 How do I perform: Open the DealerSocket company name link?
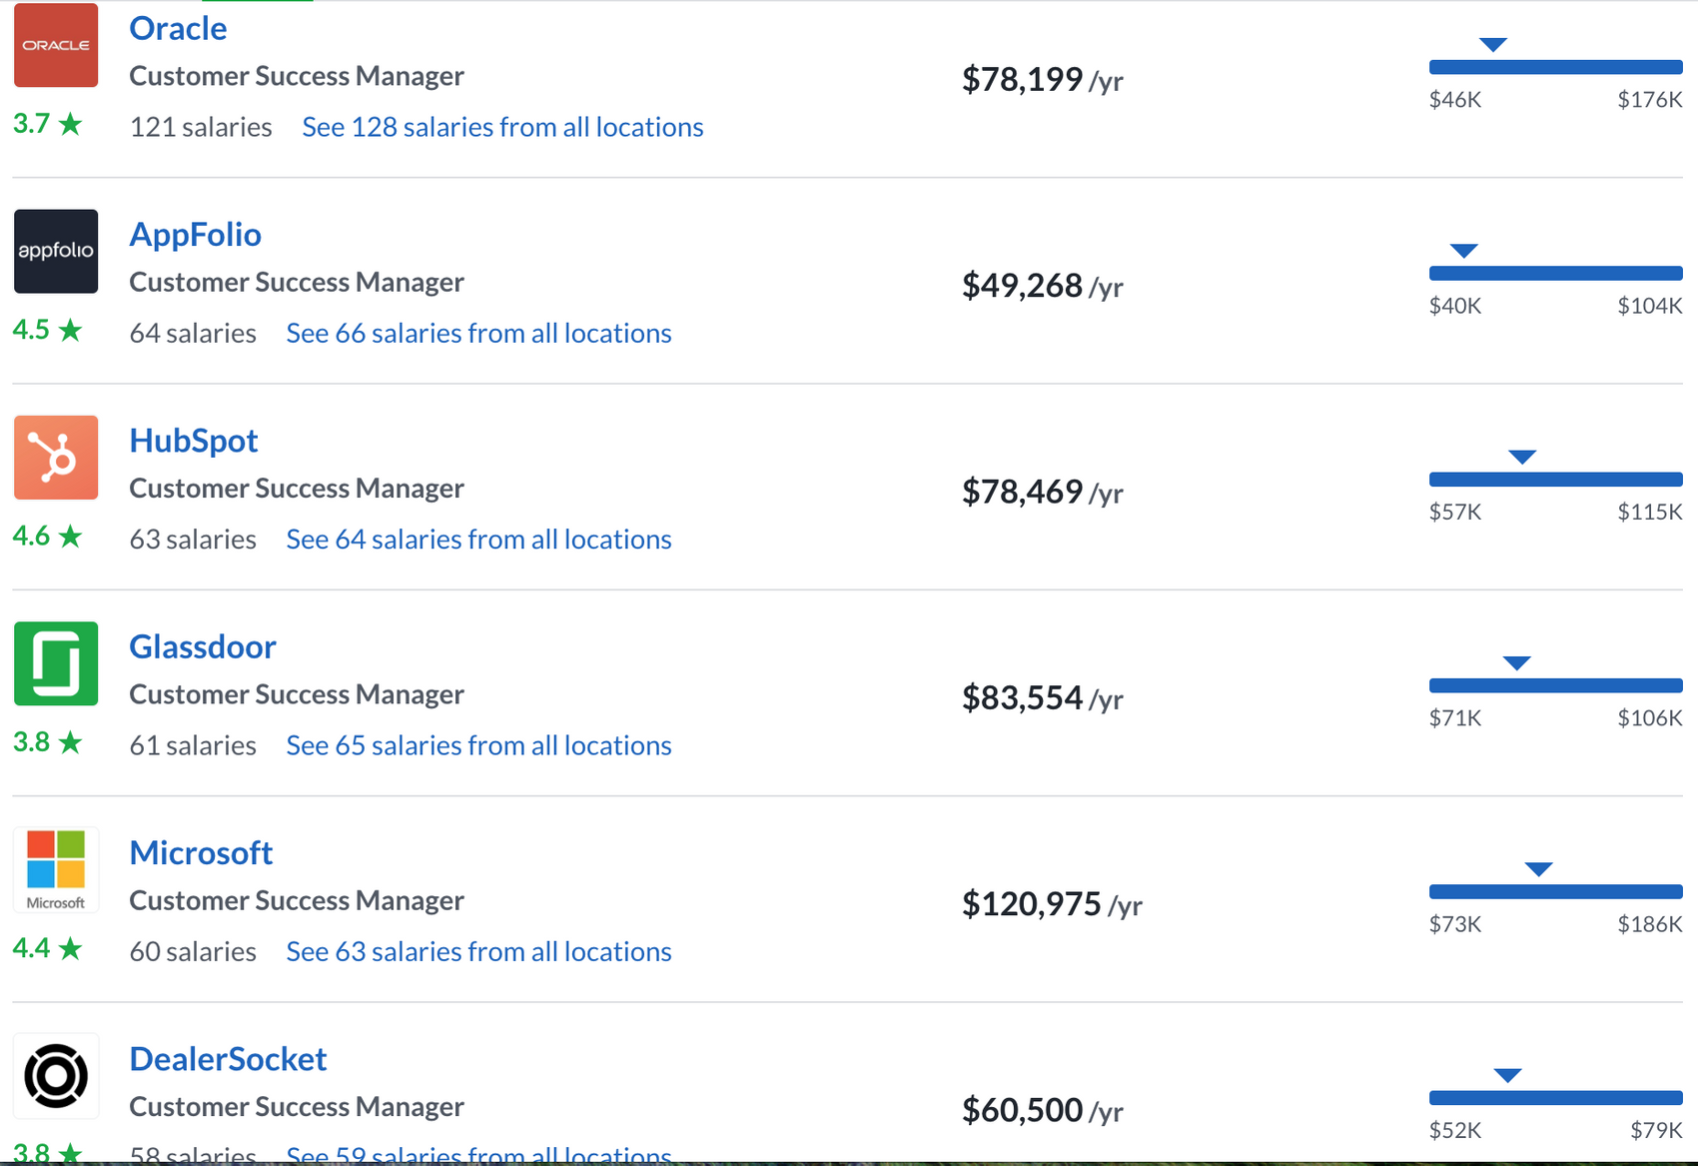click(x=228, y=1059)
